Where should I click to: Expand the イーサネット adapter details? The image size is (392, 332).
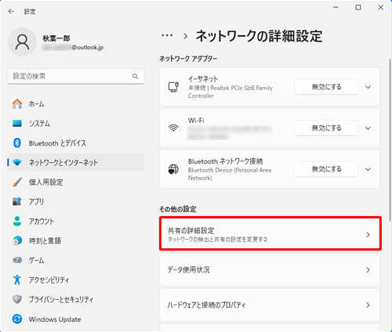tap(368, 87)
